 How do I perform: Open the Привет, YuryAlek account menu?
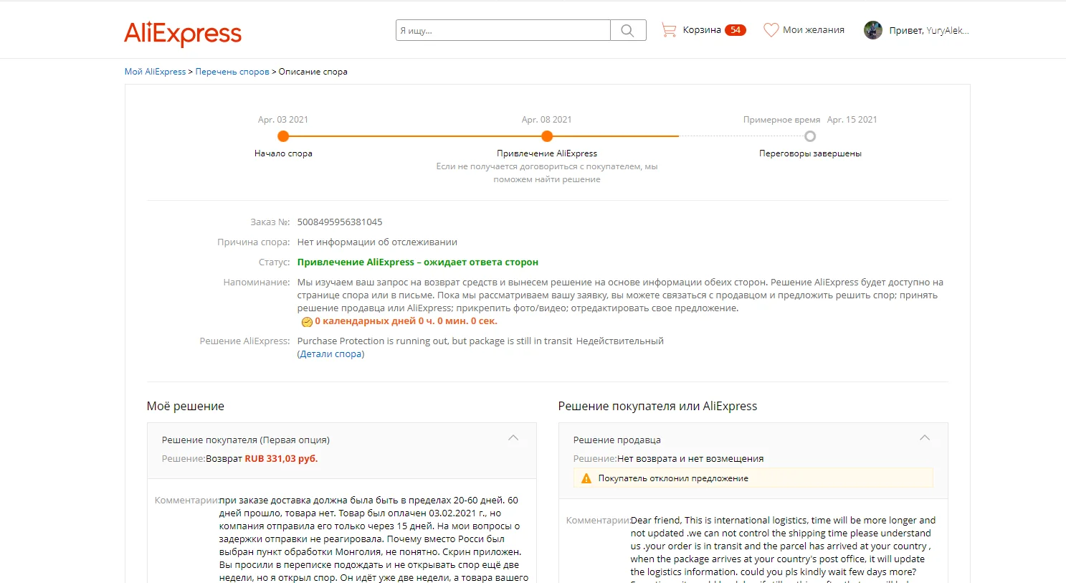[x=929, y=31]
